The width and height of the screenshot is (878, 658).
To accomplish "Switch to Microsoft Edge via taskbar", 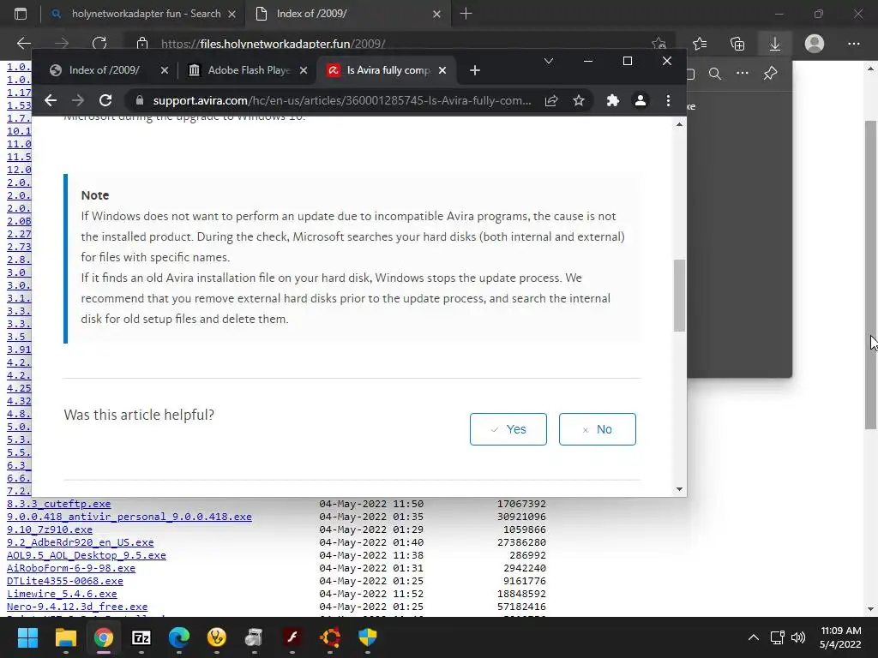I will (179, 637).
